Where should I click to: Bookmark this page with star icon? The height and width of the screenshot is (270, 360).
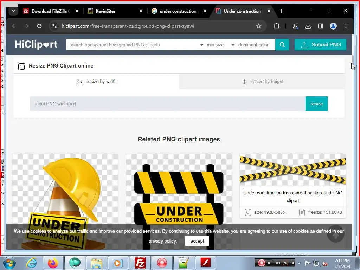(x=259, y=26)
